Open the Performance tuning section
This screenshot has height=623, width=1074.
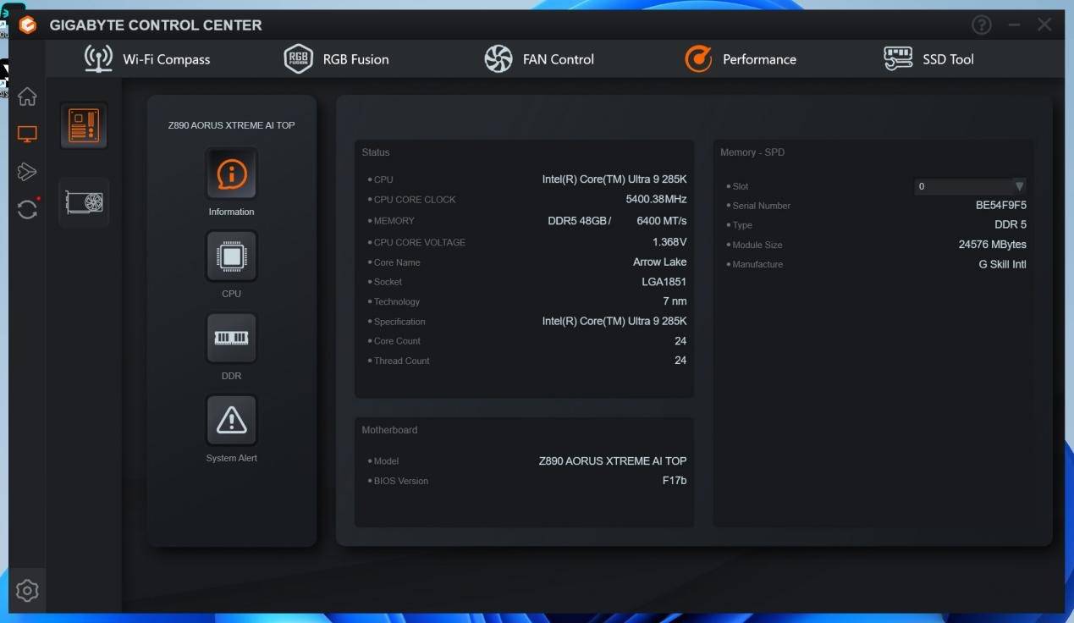741,59
